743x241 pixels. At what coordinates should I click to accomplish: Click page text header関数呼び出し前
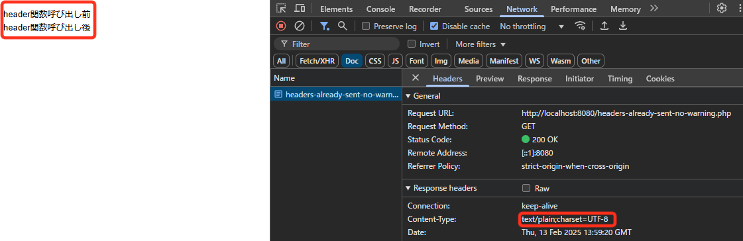coord(46,14)
